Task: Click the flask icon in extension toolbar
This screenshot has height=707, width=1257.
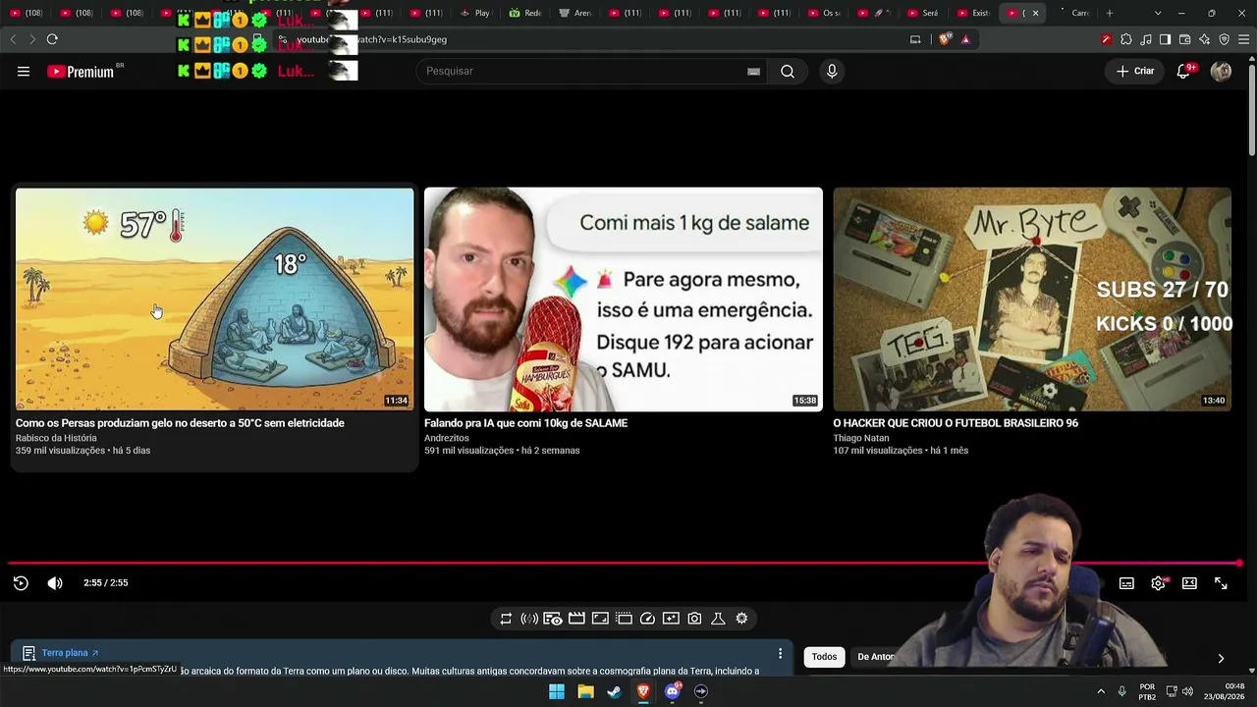Action: pos(718,619)
